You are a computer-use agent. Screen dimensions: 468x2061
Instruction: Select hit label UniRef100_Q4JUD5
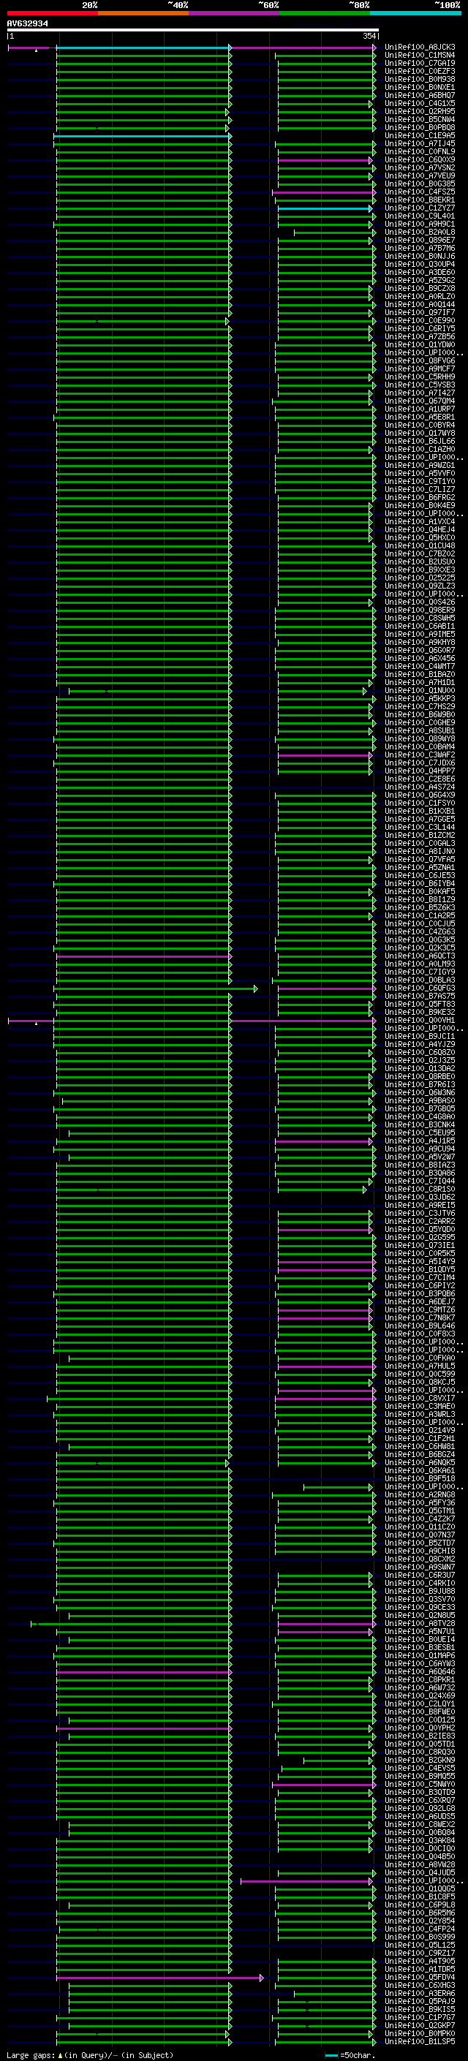coord(420,1873)
